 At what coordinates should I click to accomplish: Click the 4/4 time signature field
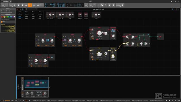53,6
